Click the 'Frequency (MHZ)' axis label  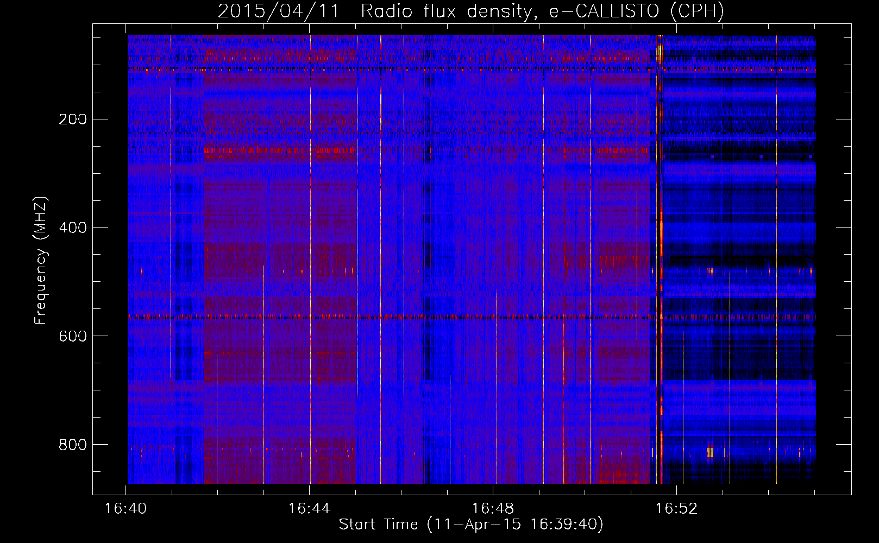coord(41,260)
